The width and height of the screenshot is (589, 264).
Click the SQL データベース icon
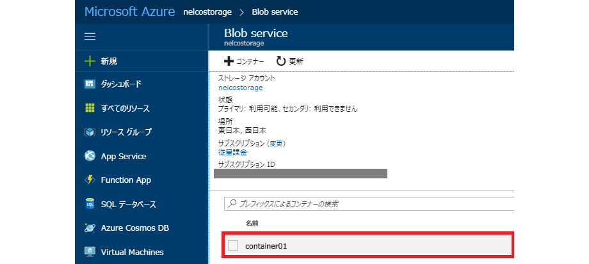click(90, 204)
